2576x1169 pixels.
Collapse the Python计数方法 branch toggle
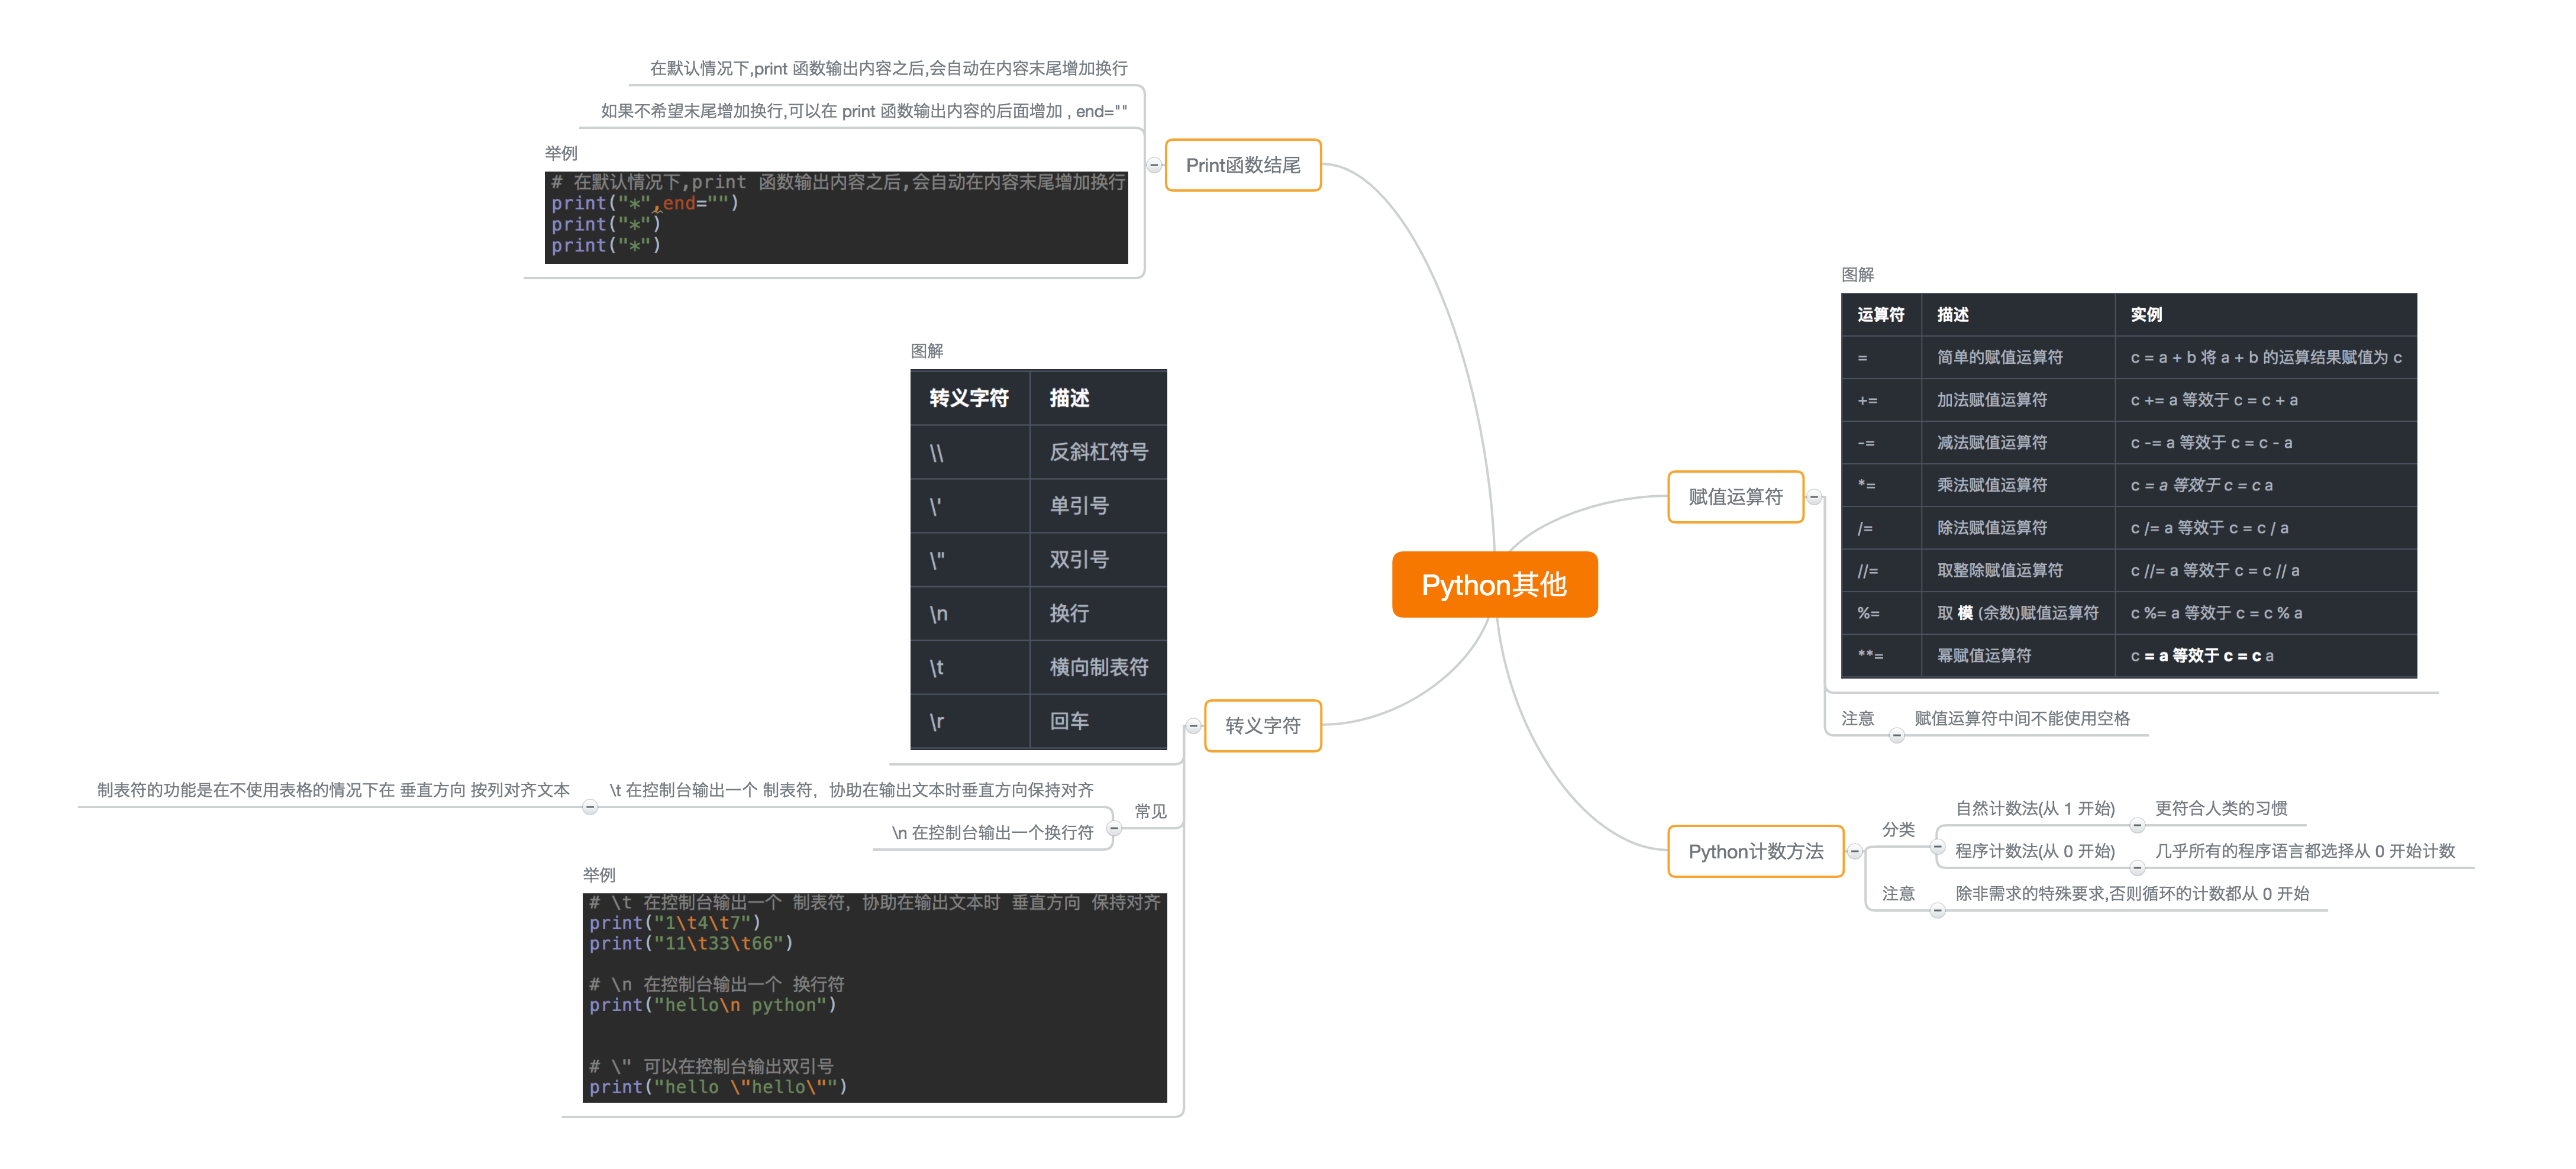[1855, 852]
